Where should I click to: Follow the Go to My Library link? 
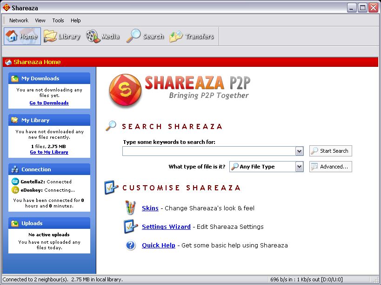49,152
